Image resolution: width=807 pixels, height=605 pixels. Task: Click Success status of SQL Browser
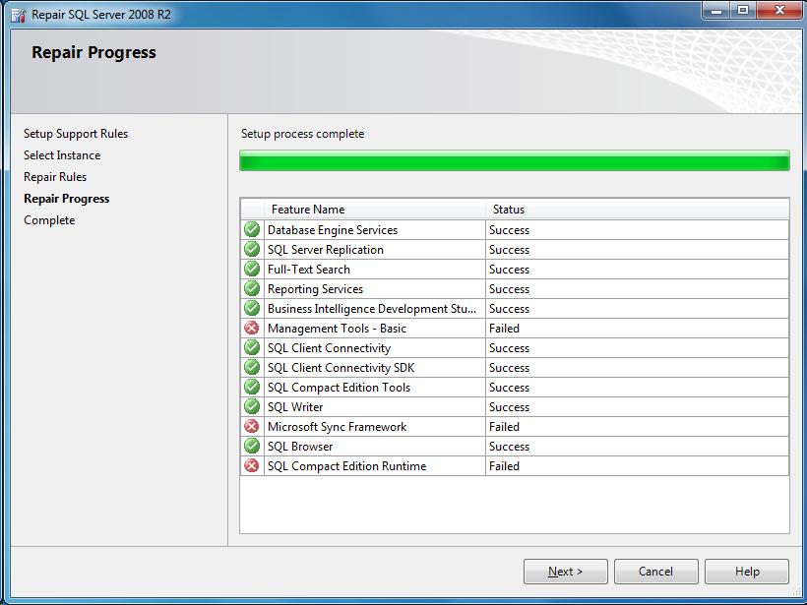pos(509,447)
